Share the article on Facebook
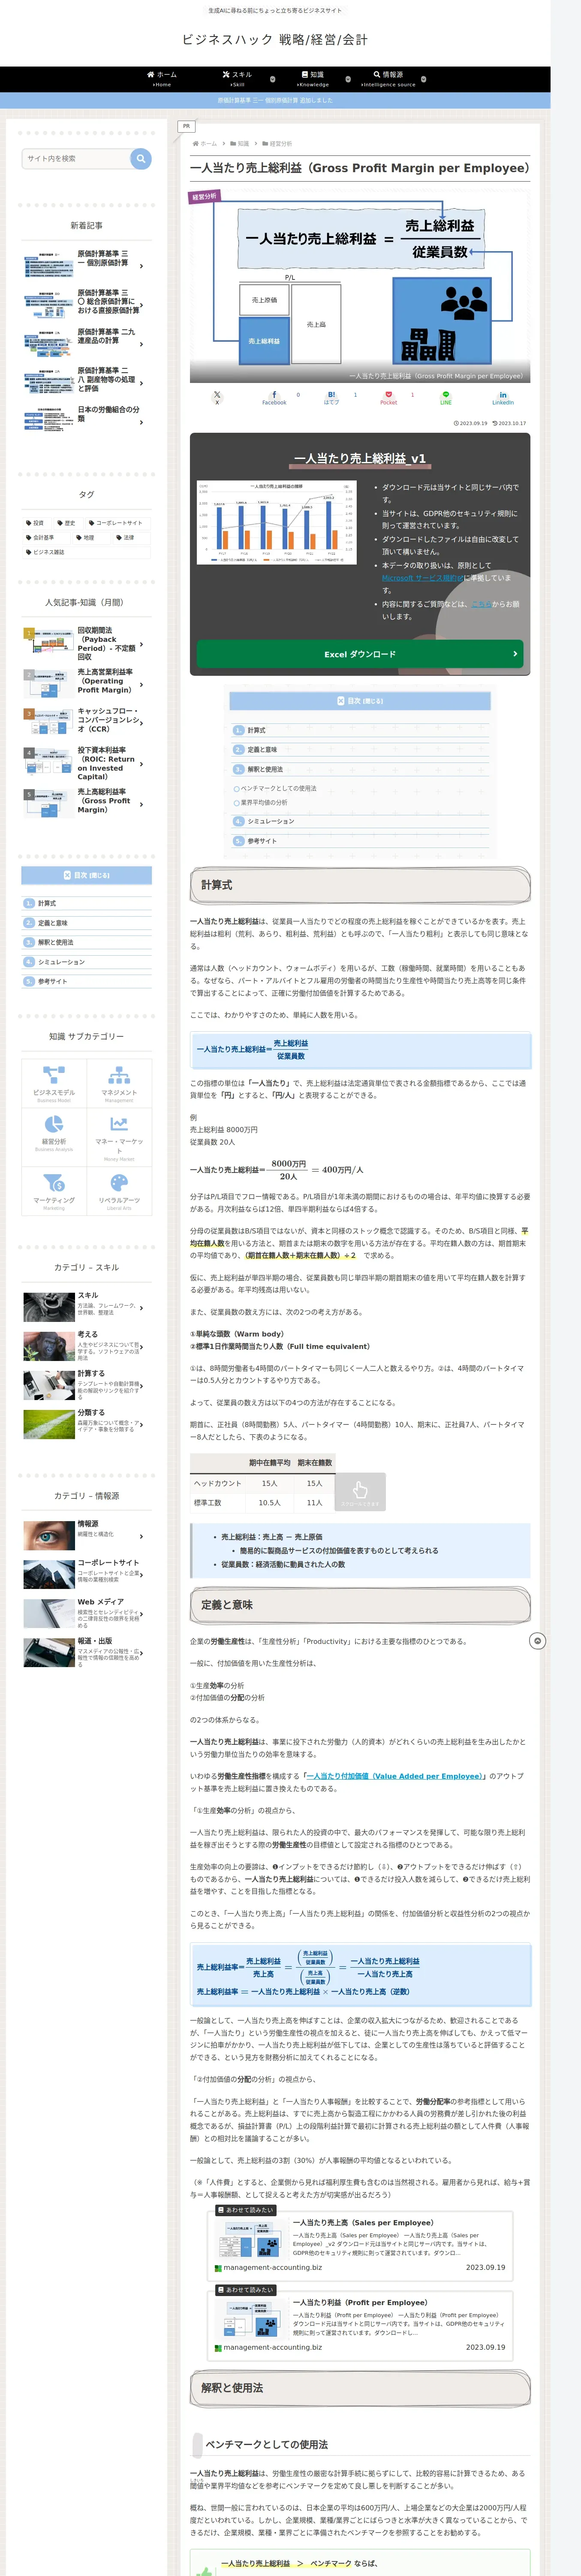 (x=274, y=397)
